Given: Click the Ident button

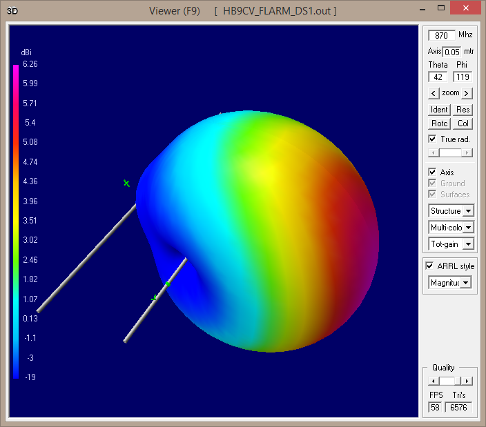Looking at the screenshot, I should tap(439, 110).
